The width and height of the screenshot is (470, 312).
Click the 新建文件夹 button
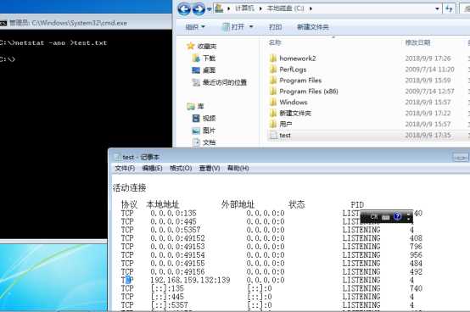click(x=313, y=27)
